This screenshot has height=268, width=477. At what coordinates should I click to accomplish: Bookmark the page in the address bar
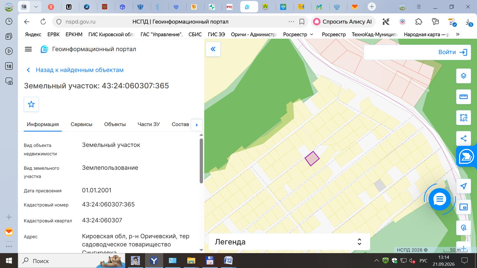tap(302, 22)
